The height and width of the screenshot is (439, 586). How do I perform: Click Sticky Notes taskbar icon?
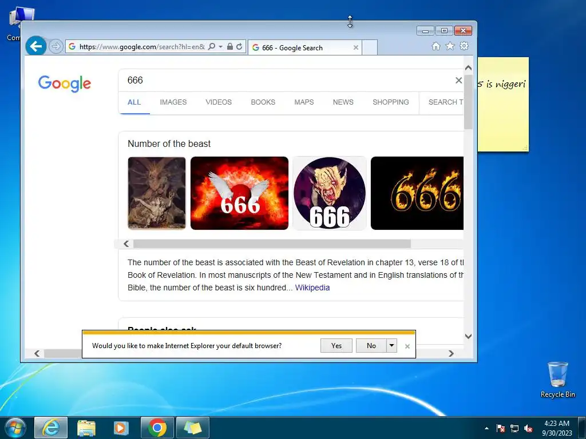tap(192, 428)
